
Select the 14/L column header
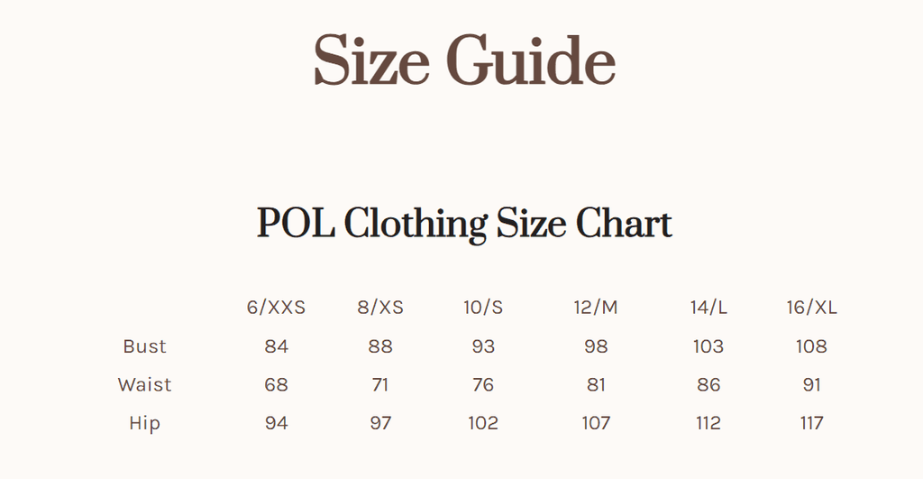point(708,308)
